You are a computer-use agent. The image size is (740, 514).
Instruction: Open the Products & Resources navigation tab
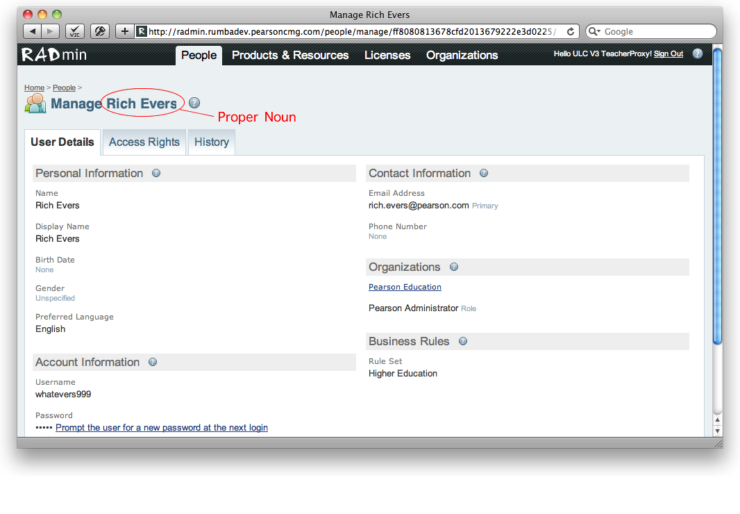coord(290,56)
